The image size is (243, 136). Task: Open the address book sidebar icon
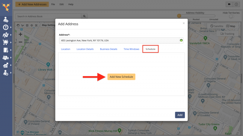coord(6,50)
